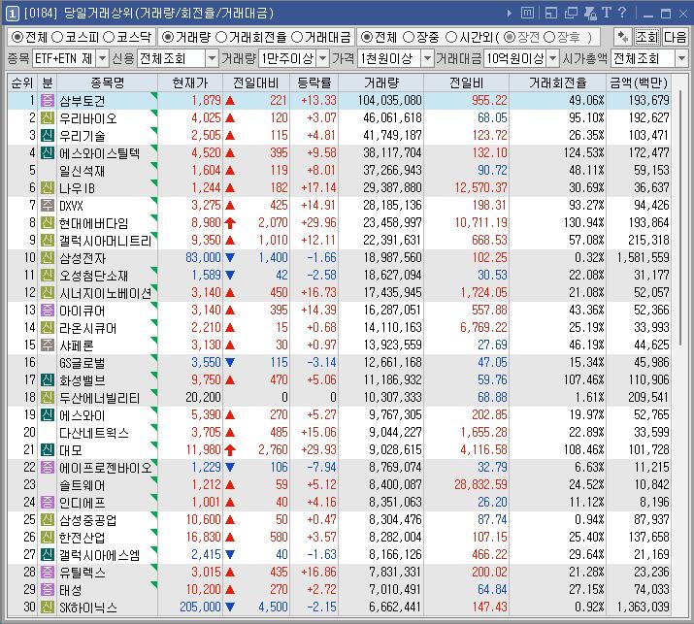Select the 거래회전율 radio button
Image resolution: width=694 pixels, height=624 pixels.
coord(221,37)
